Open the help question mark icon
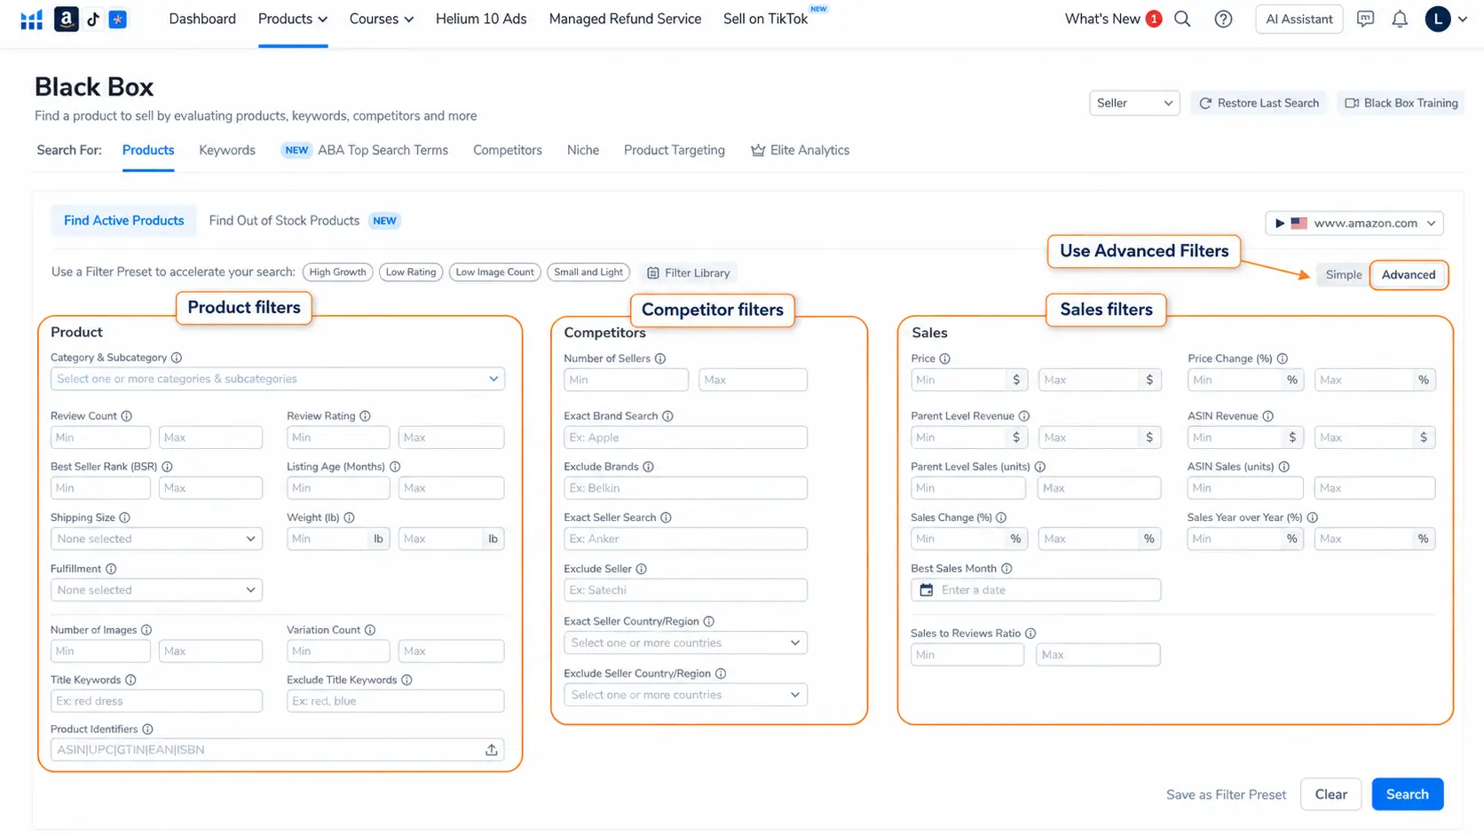Viewport: 1484px width, 835px height. [1223, 19]
